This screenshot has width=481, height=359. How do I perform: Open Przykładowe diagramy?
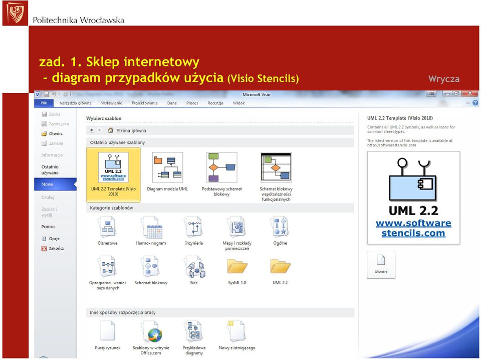click(194, 337)
